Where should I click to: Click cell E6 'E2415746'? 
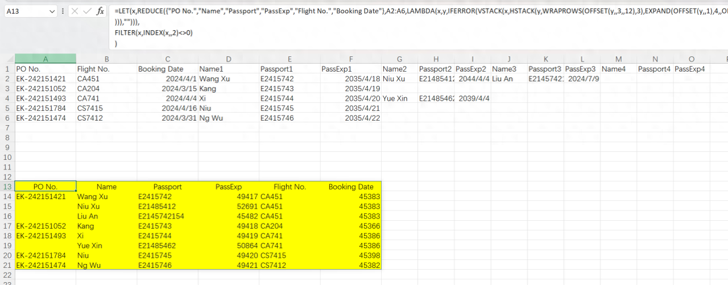pyautogui.click(x=289, y=118)
